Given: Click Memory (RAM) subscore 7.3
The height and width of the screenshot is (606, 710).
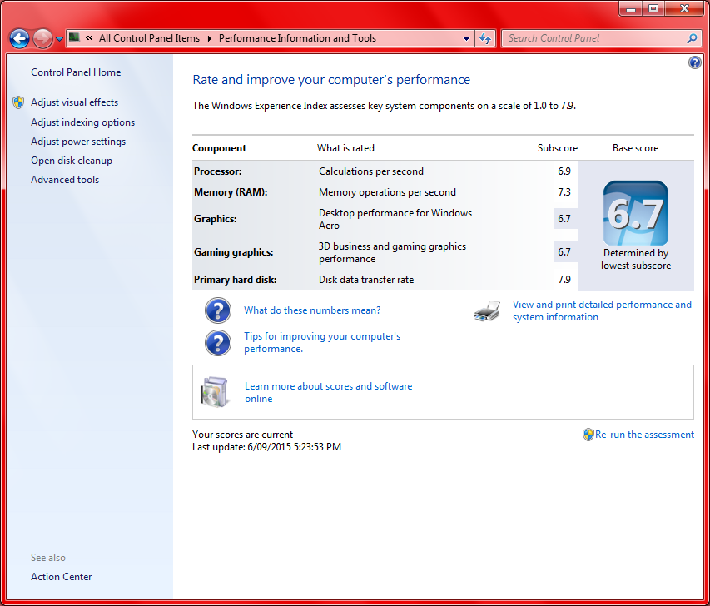Looking at the screenshot, I should [x=564, y=192].
